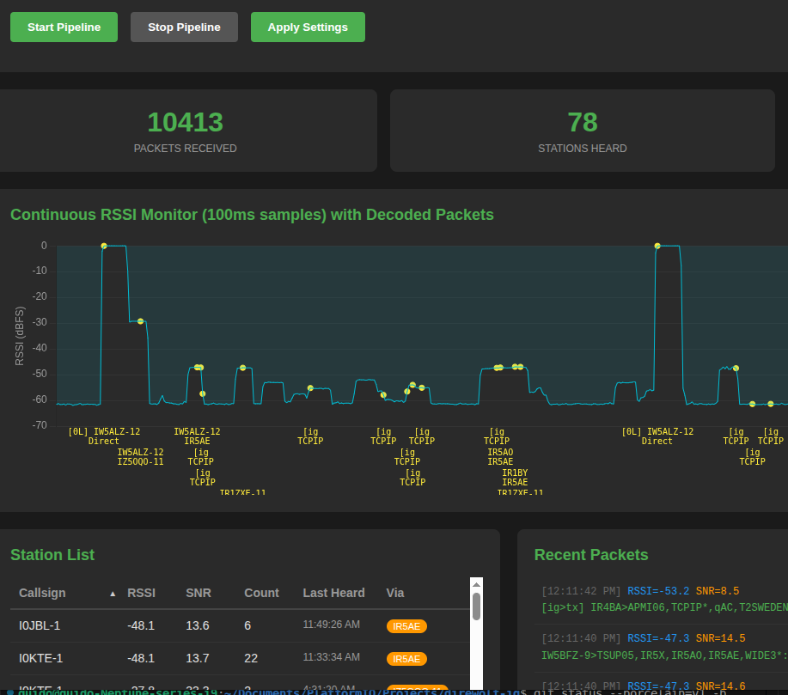Click the Packets Received counter card

[186, 131]
